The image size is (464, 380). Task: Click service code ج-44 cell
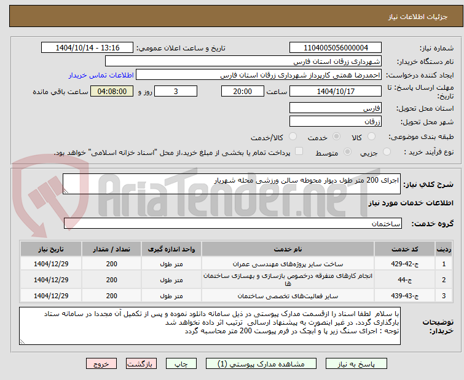click(x=404, y=280)
